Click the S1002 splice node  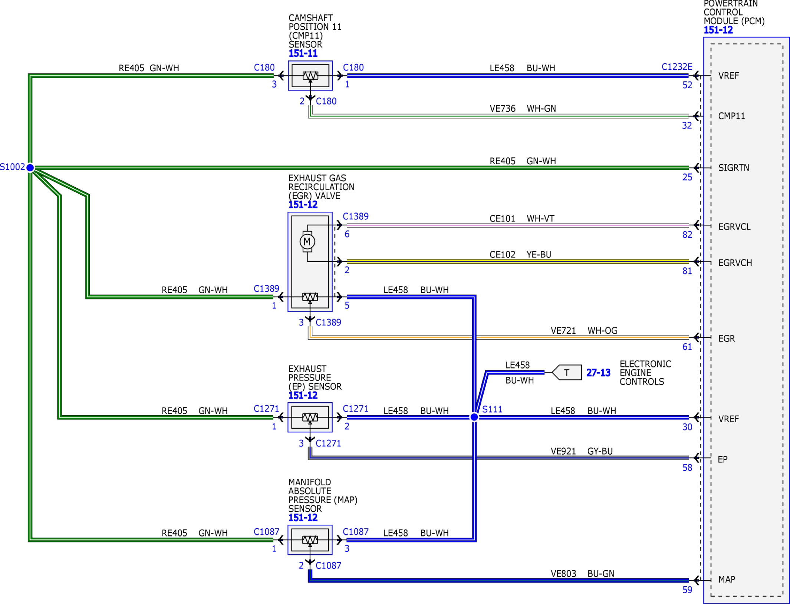pyautogui.click(x=30, y=168)
